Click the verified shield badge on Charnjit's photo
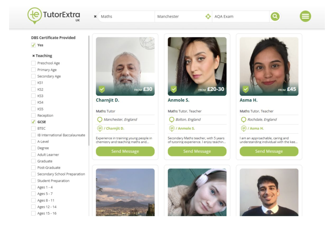The image size is (334, 225). (102, 89)
